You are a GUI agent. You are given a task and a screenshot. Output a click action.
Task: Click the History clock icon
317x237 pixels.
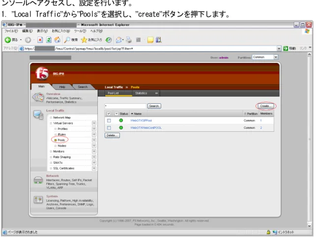[109, 40]
